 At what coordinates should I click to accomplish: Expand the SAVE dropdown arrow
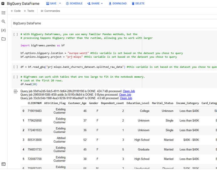click(60, 3)
